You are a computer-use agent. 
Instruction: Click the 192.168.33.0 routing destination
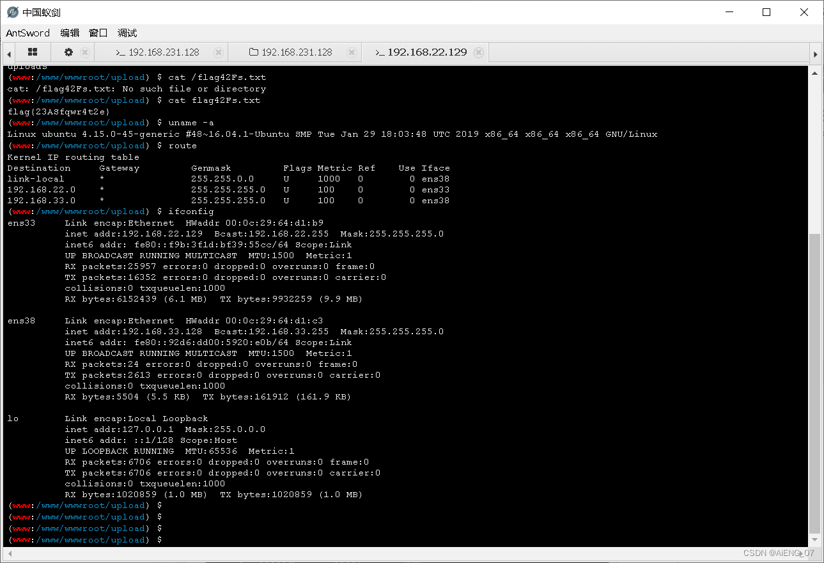(x=41, y=201)
